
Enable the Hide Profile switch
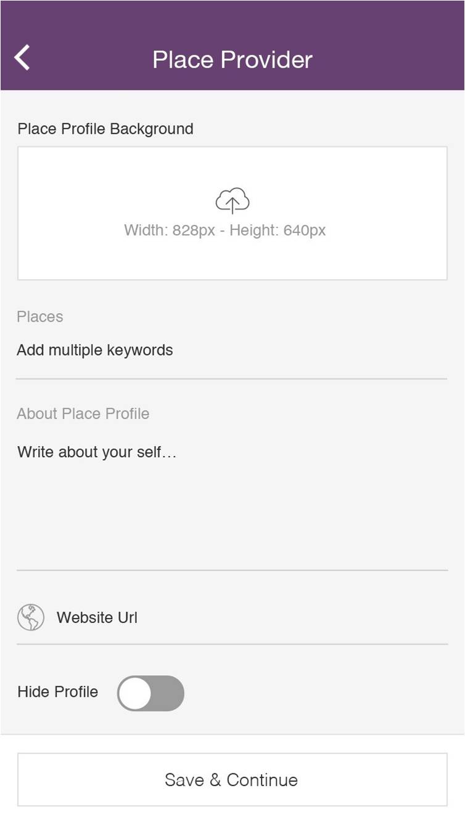pyautogui.click(x=150, y=693)
